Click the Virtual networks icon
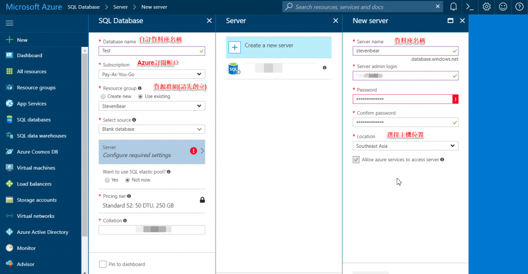Screen dimensions: 528x274 [x=9, y=216]
